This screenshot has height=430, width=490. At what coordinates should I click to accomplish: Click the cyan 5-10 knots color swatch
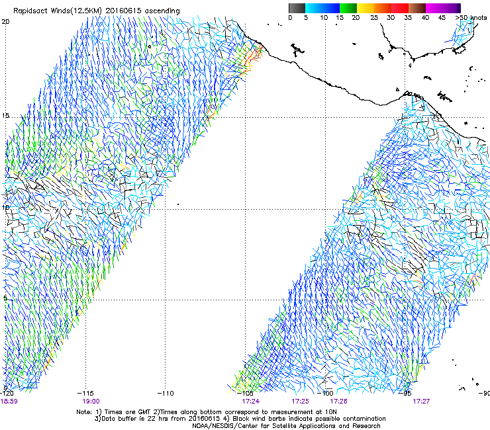[314, 8]
